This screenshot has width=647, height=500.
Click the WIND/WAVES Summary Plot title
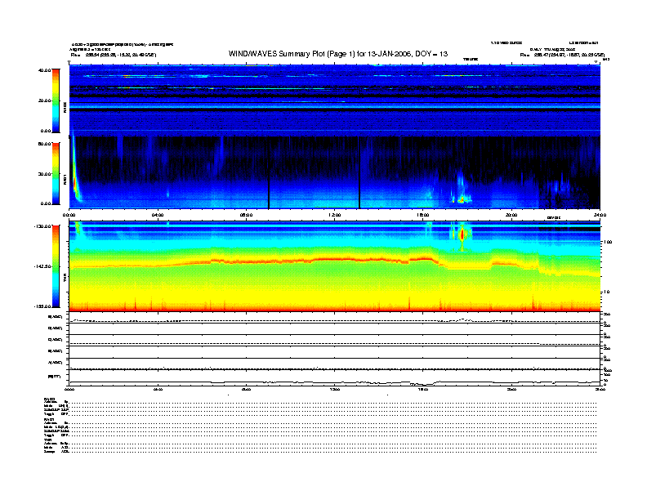click(338, 54)
